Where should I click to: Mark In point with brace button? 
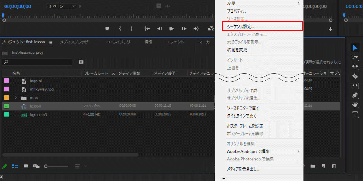tap(120, 29)
